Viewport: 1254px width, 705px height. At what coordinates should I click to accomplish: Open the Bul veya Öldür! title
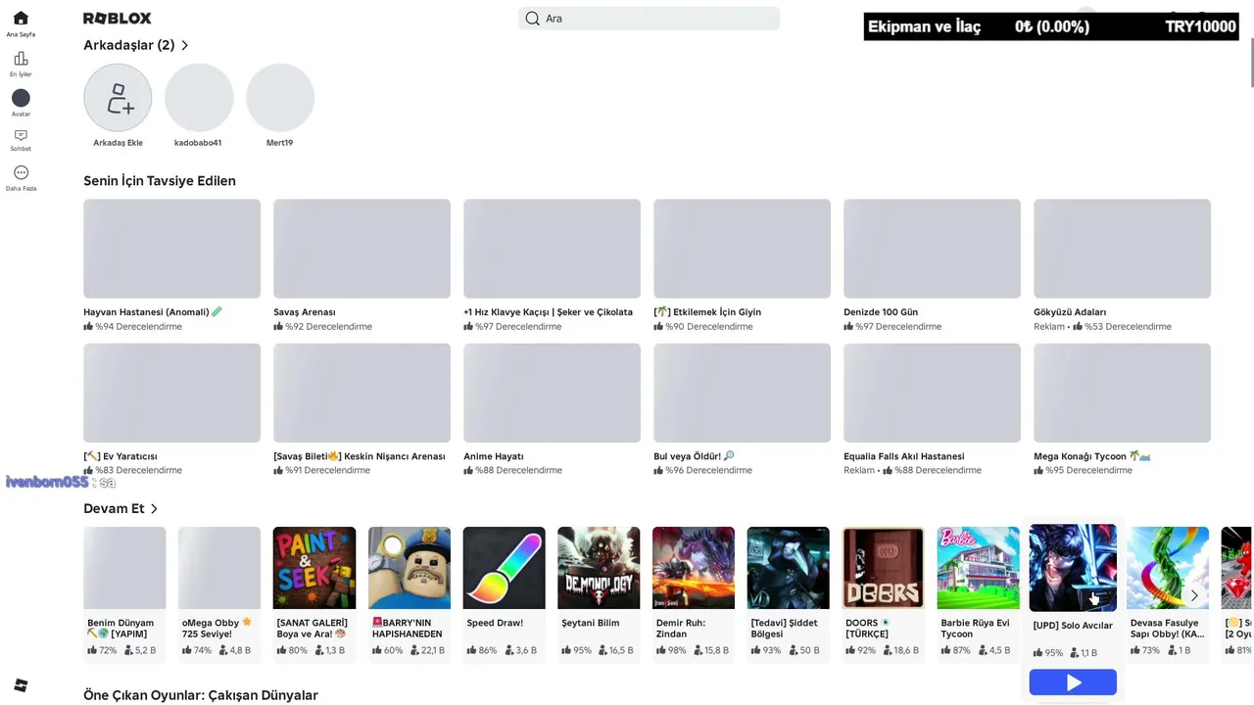(x=694, y=456)
